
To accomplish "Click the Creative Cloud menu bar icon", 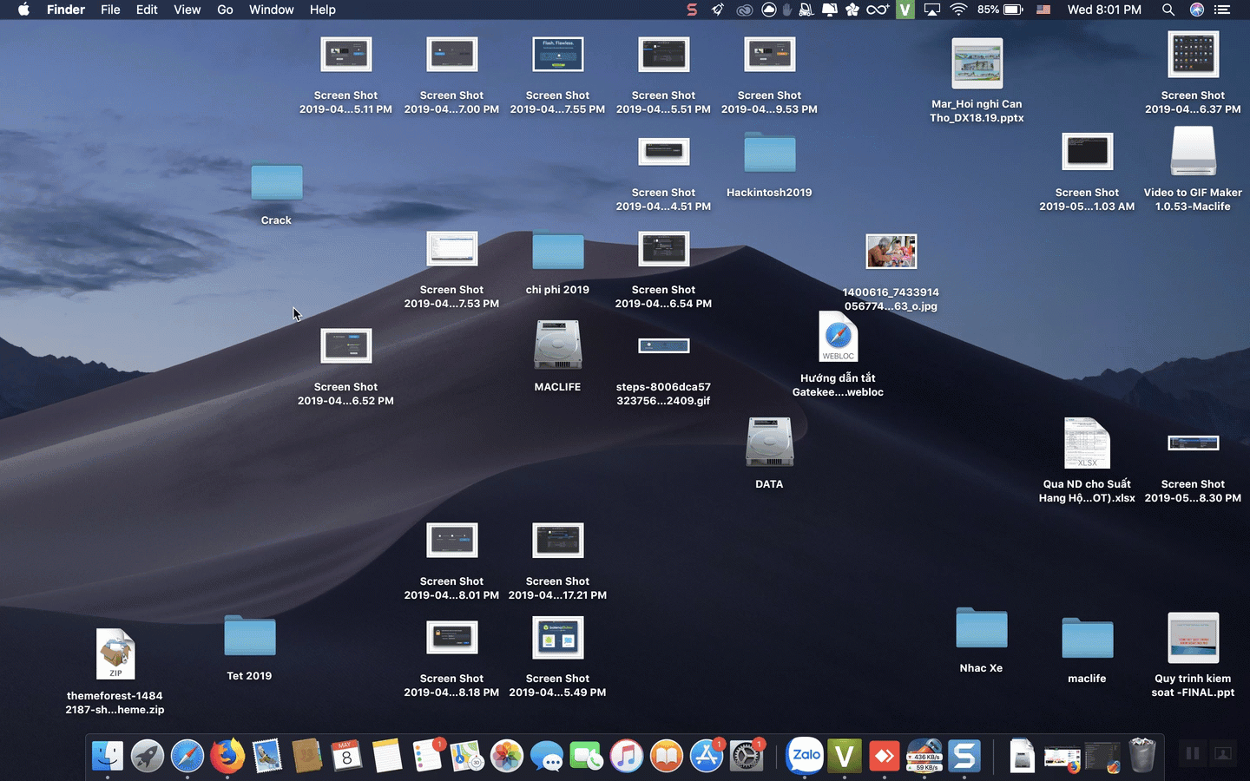I will click(745, 10).
